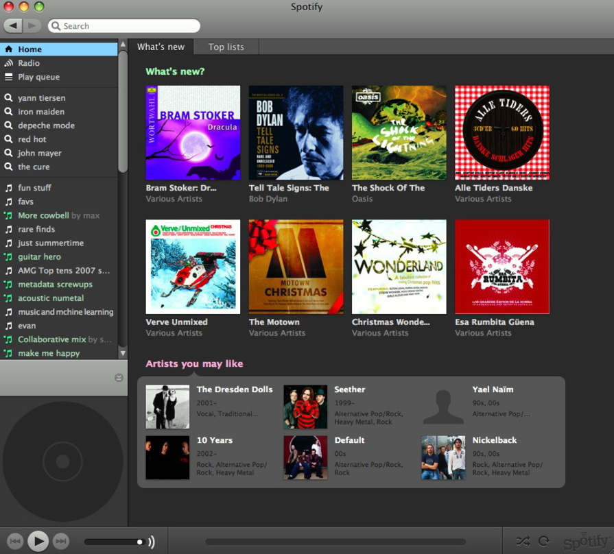This screenshot has width=614, height=554.
Task: Toggle shuffle mode
Action: click(523, 541)
